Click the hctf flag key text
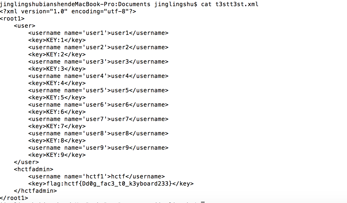The image size is (347, 203). [x=109, y=184]
